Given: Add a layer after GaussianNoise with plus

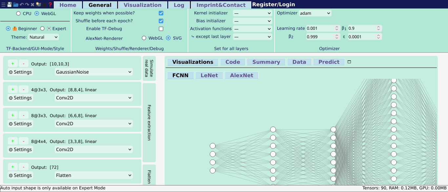Looking at the screenshot, I should tap(12, 64).
